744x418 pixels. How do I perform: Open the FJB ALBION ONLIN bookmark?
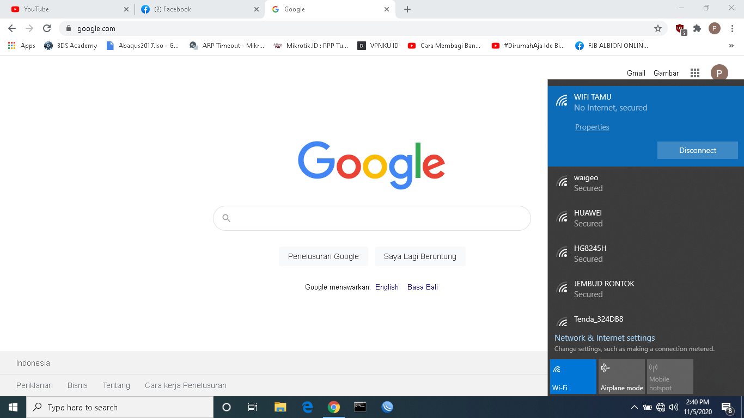pos(612,46)
